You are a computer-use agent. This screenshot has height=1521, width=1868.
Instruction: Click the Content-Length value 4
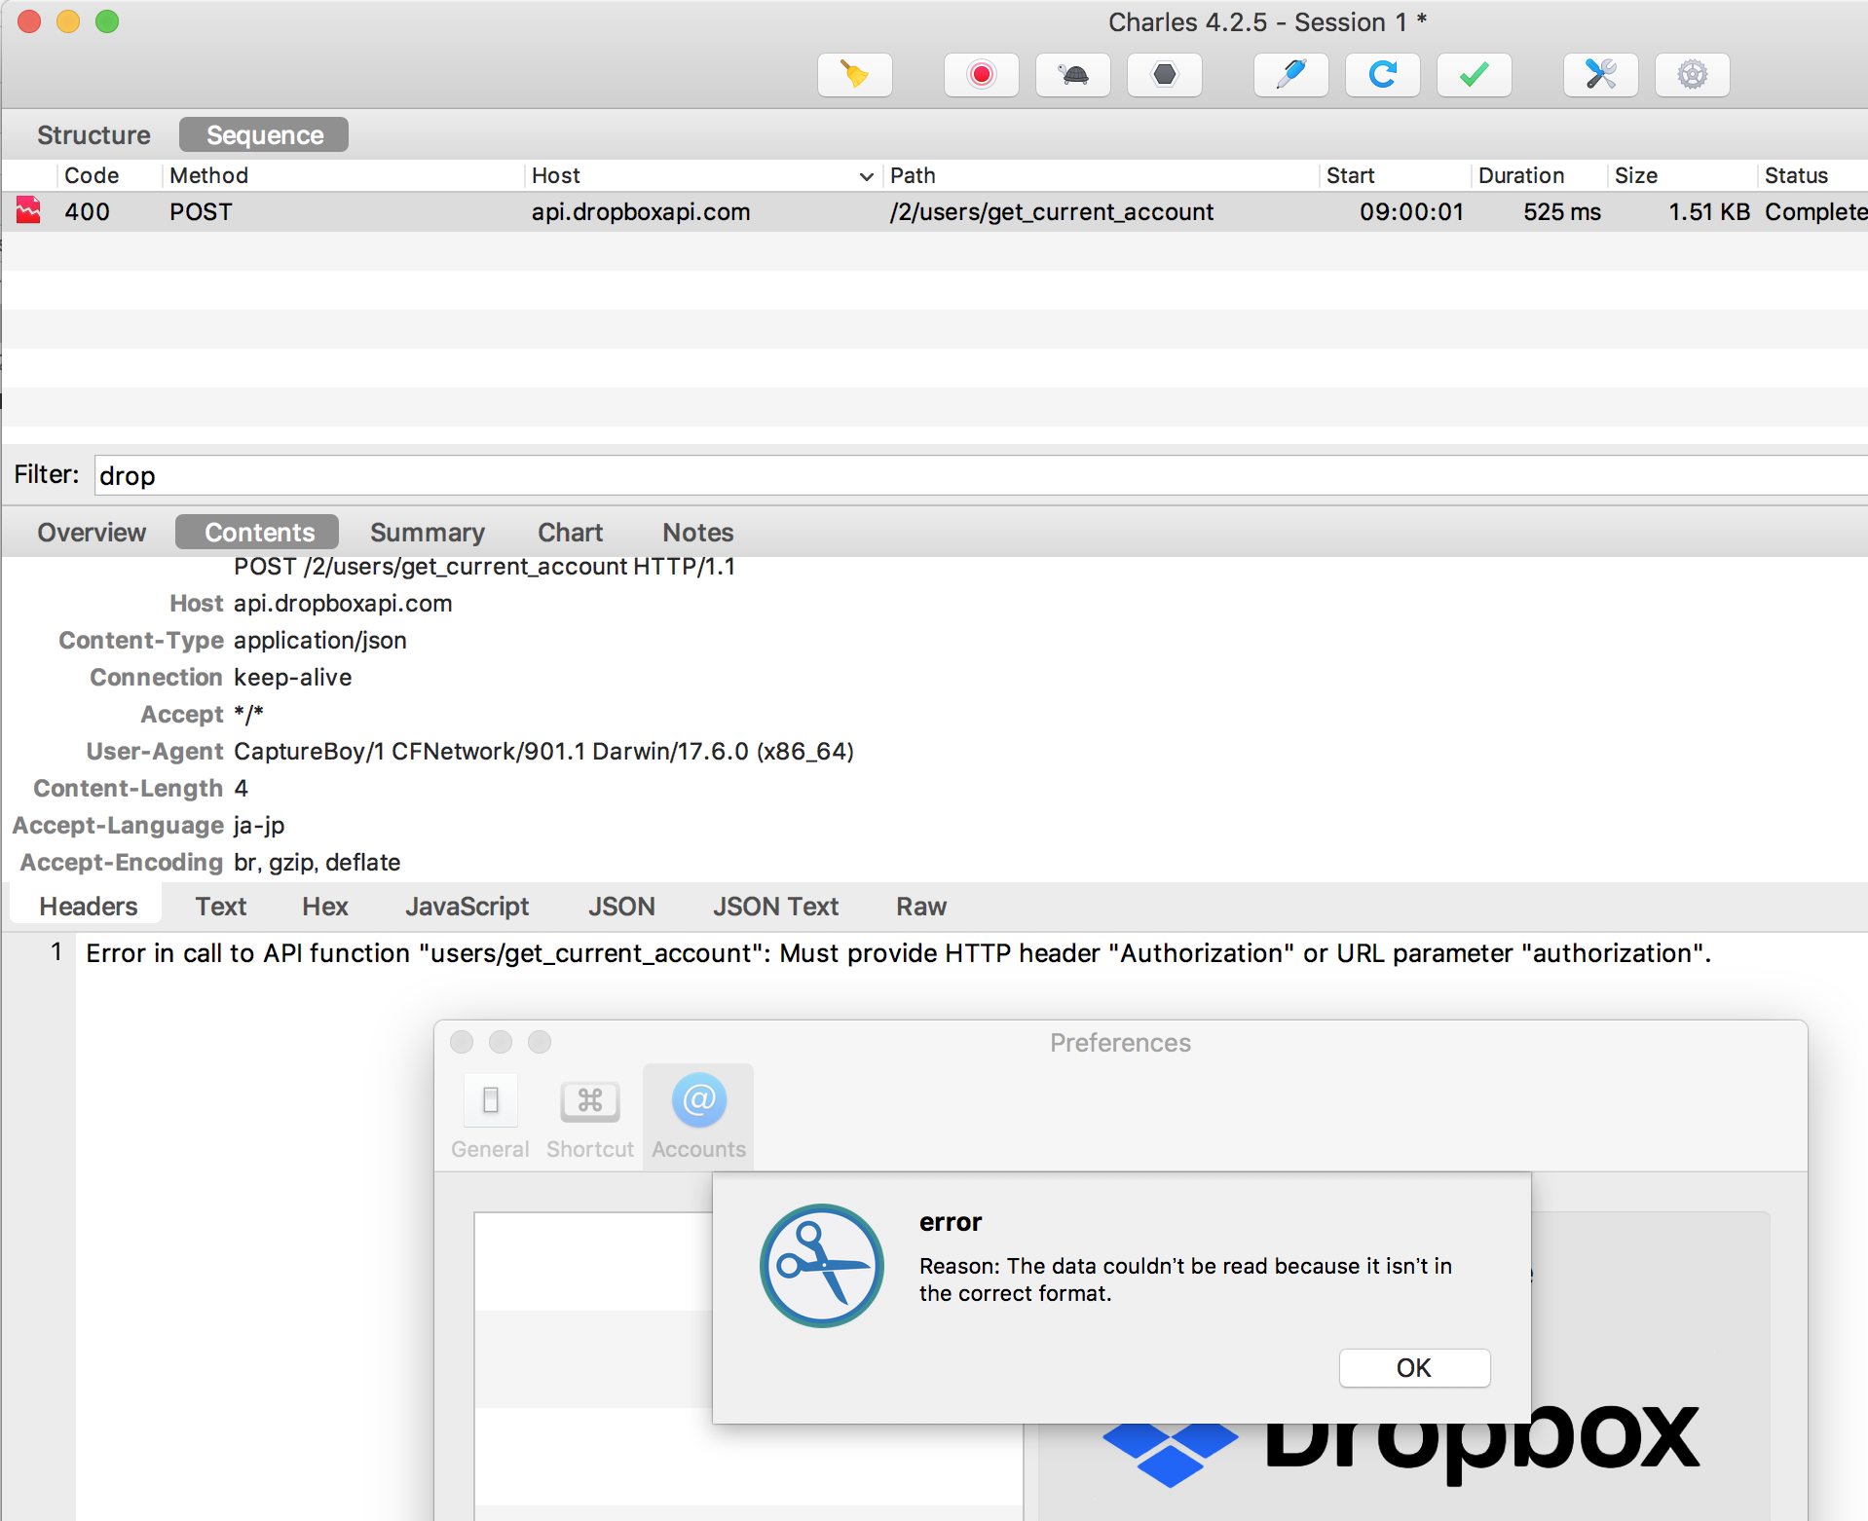[241, 788]
